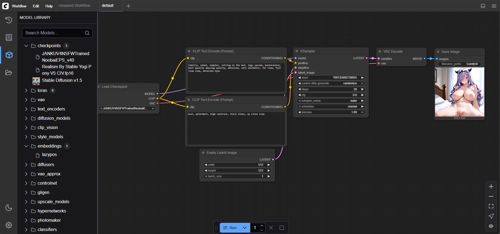
Task: Collapse the checkpoints folder
Action: coord(26,46)
